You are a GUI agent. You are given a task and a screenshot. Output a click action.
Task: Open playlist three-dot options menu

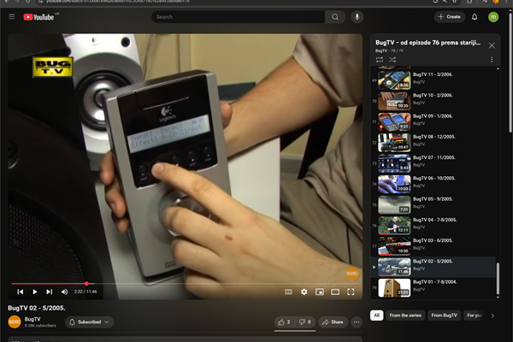(492, 60)
